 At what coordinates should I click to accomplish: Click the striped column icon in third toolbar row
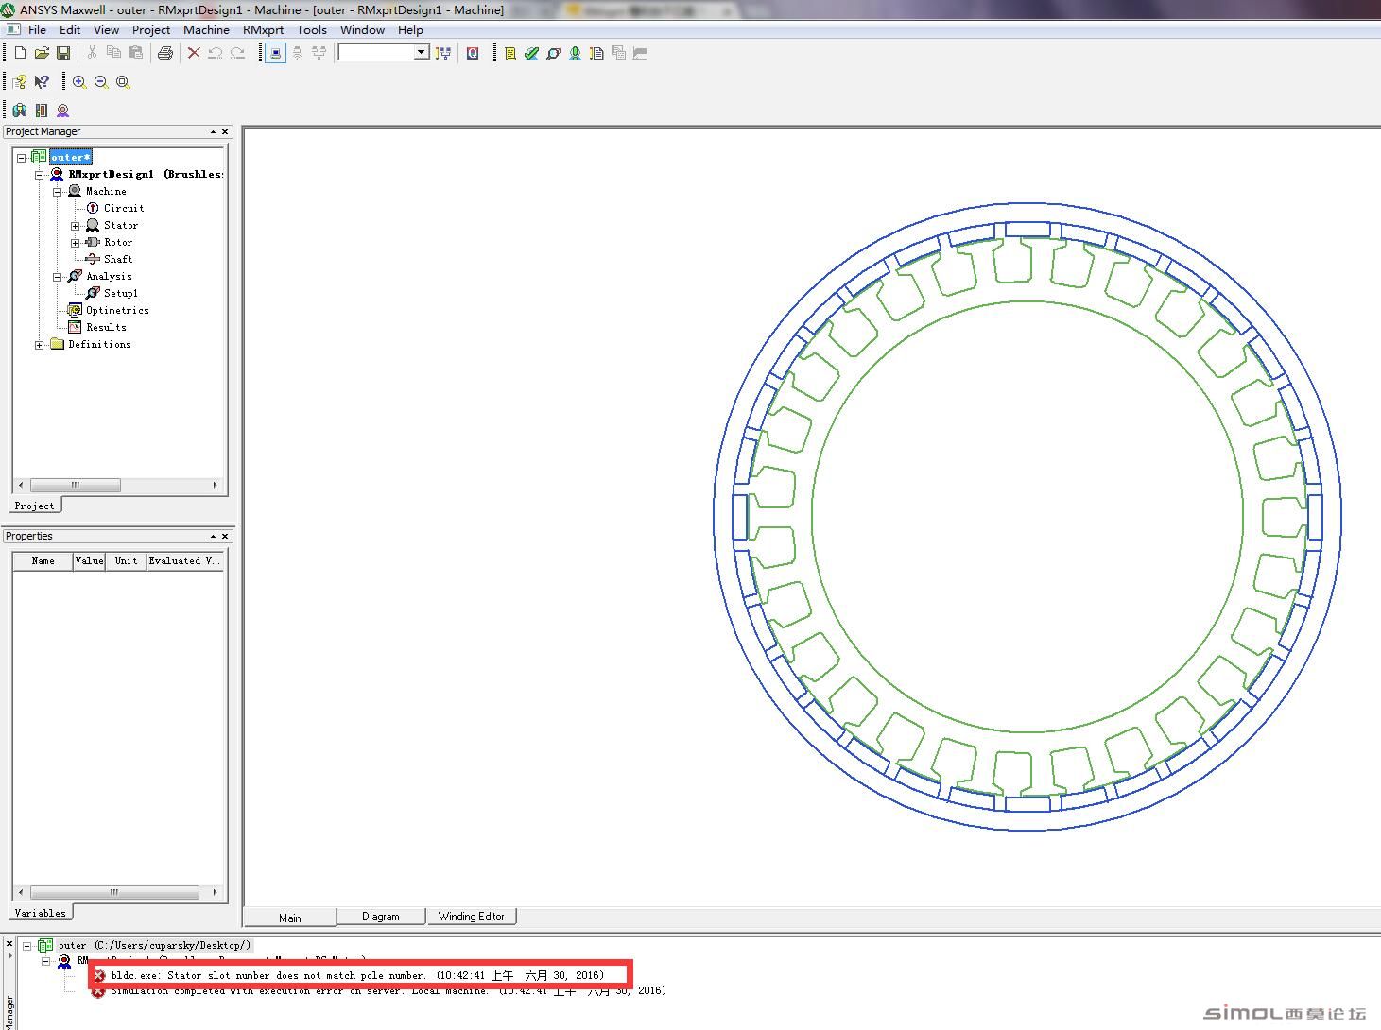(x=42, y=111)
